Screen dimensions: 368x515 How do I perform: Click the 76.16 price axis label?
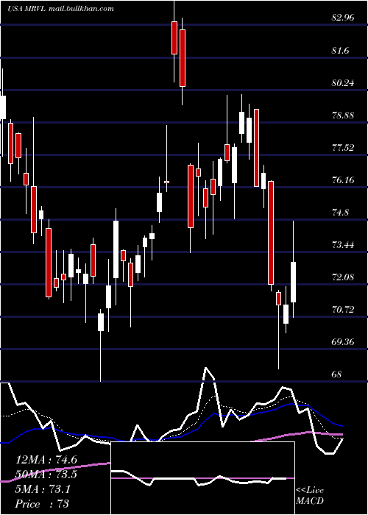pyautogui.click(x=343, y=180)
